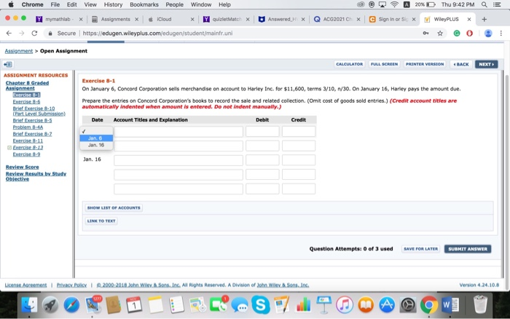This screenshot has width=510, height=319.
Task: Bookmark this page with the star
Action: [x=440, y=34]
